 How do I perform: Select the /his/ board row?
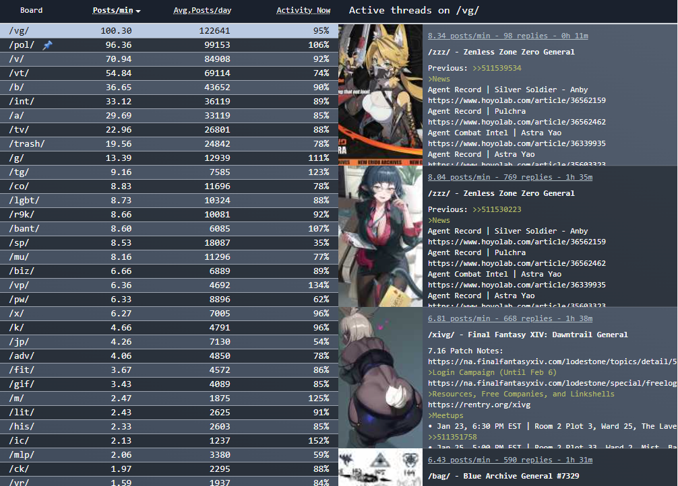[169, 426]
